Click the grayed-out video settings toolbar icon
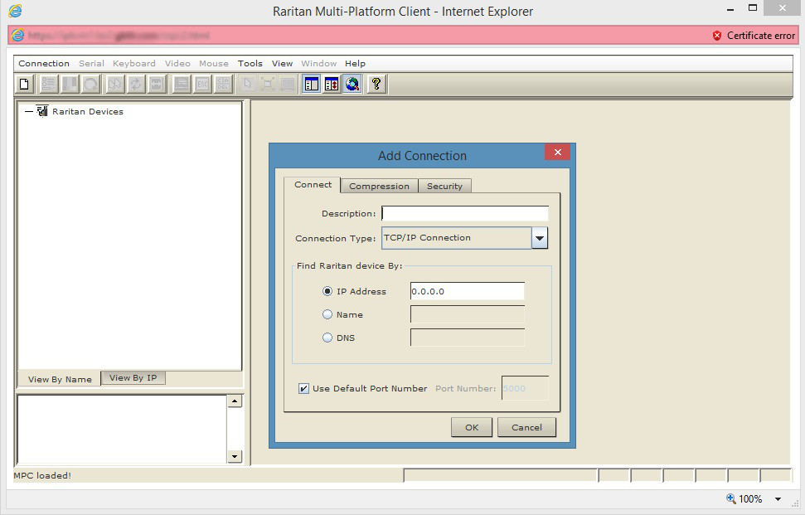The width and height of the screenshot is (805, 515). point(70,84)
